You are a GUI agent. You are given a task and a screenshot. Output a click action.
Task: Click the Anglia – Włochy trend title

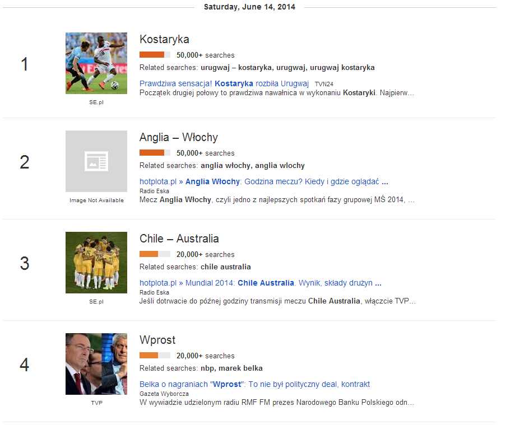tap(178, 138)
